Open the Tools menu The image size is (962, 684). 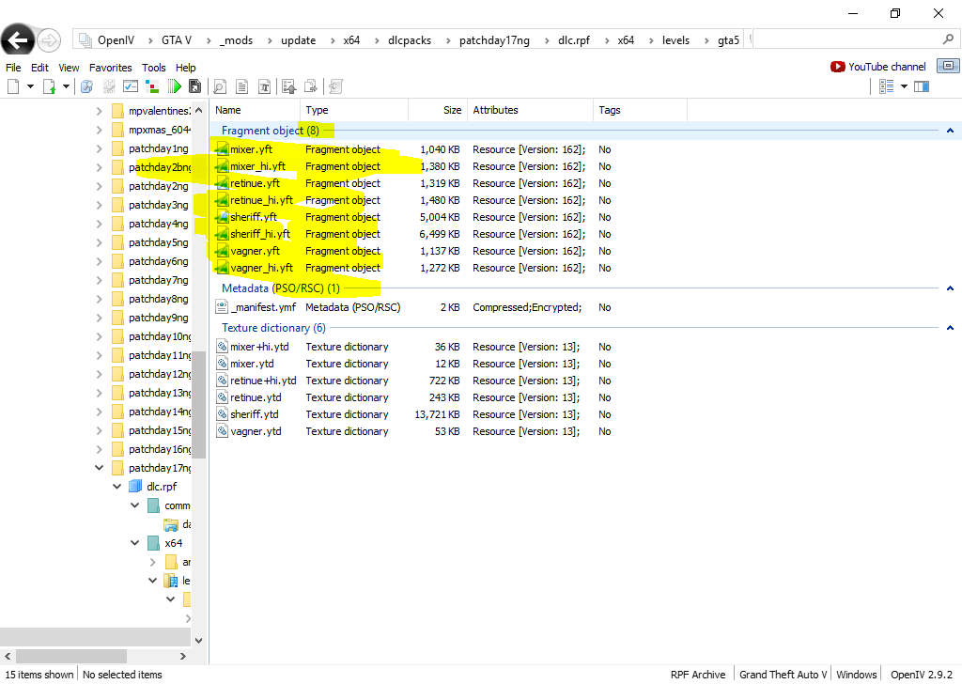click(x=153, y=68)
